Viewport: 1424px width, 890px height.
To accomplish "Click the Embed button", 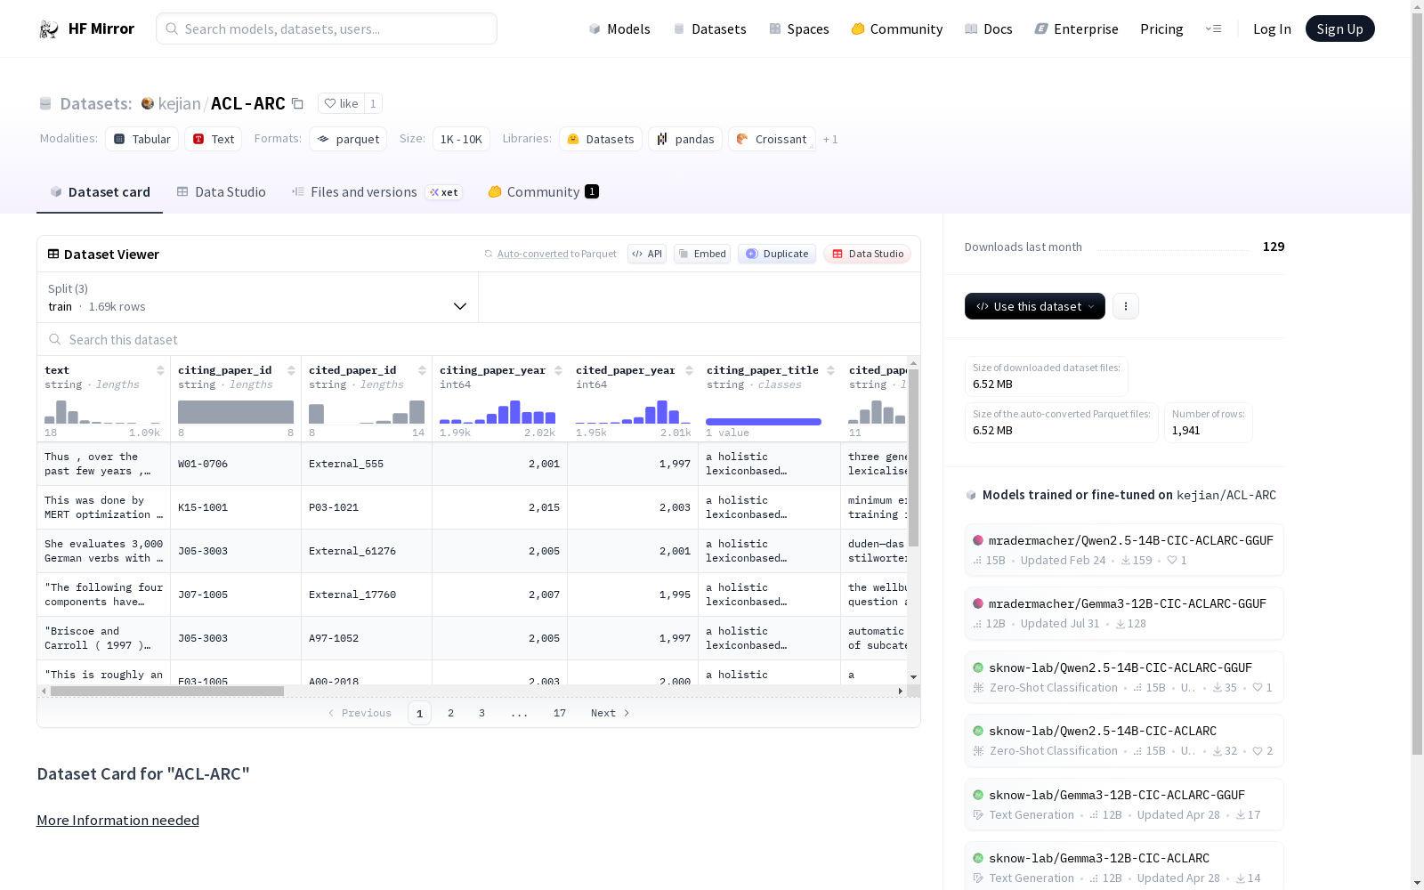I will click(702, 254).
